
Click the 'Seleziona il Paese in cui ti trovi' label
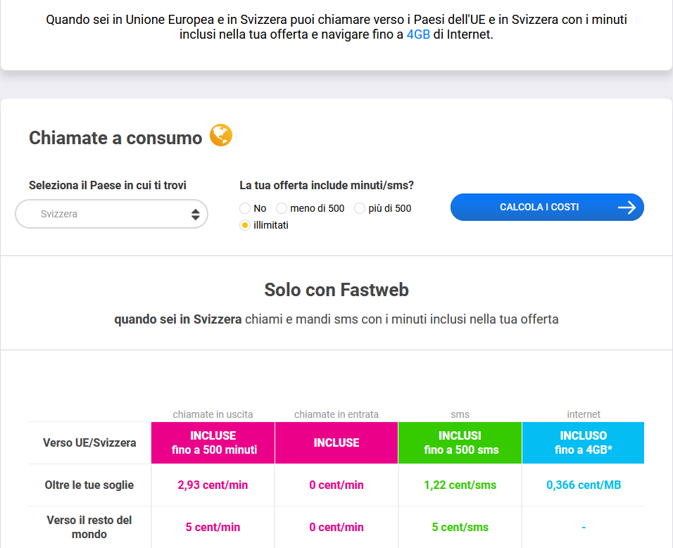(107, 185)
